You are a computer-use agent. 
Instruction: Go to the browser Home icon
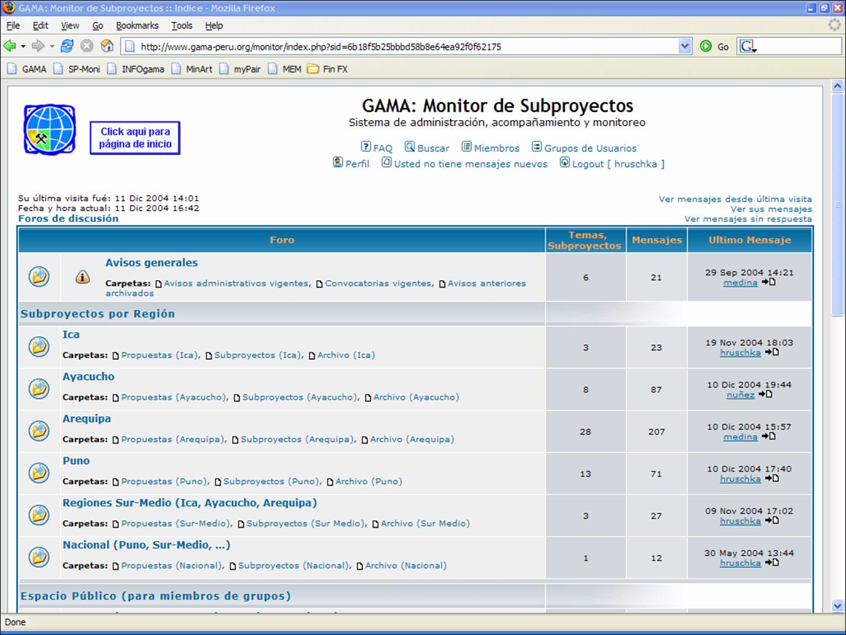[107, 46]
